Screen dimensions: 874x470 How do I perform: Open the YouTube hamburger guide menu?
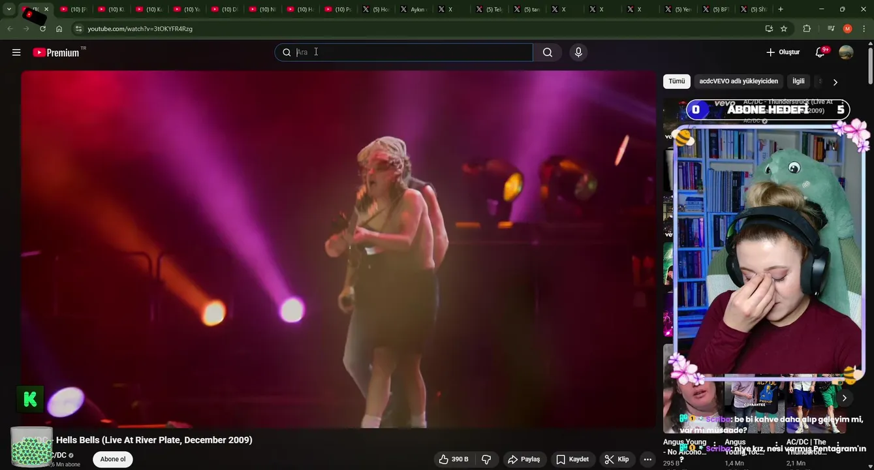(x=16, y=52)
